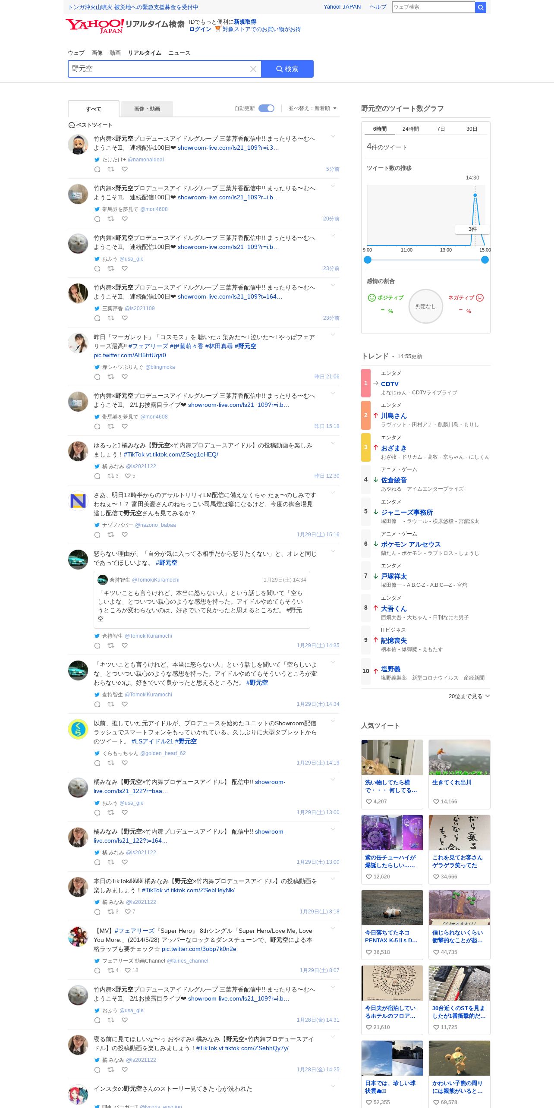Viewport: 554px width, 1108px height.
Task: Clear the search field with the X icon
Action: 253,69
